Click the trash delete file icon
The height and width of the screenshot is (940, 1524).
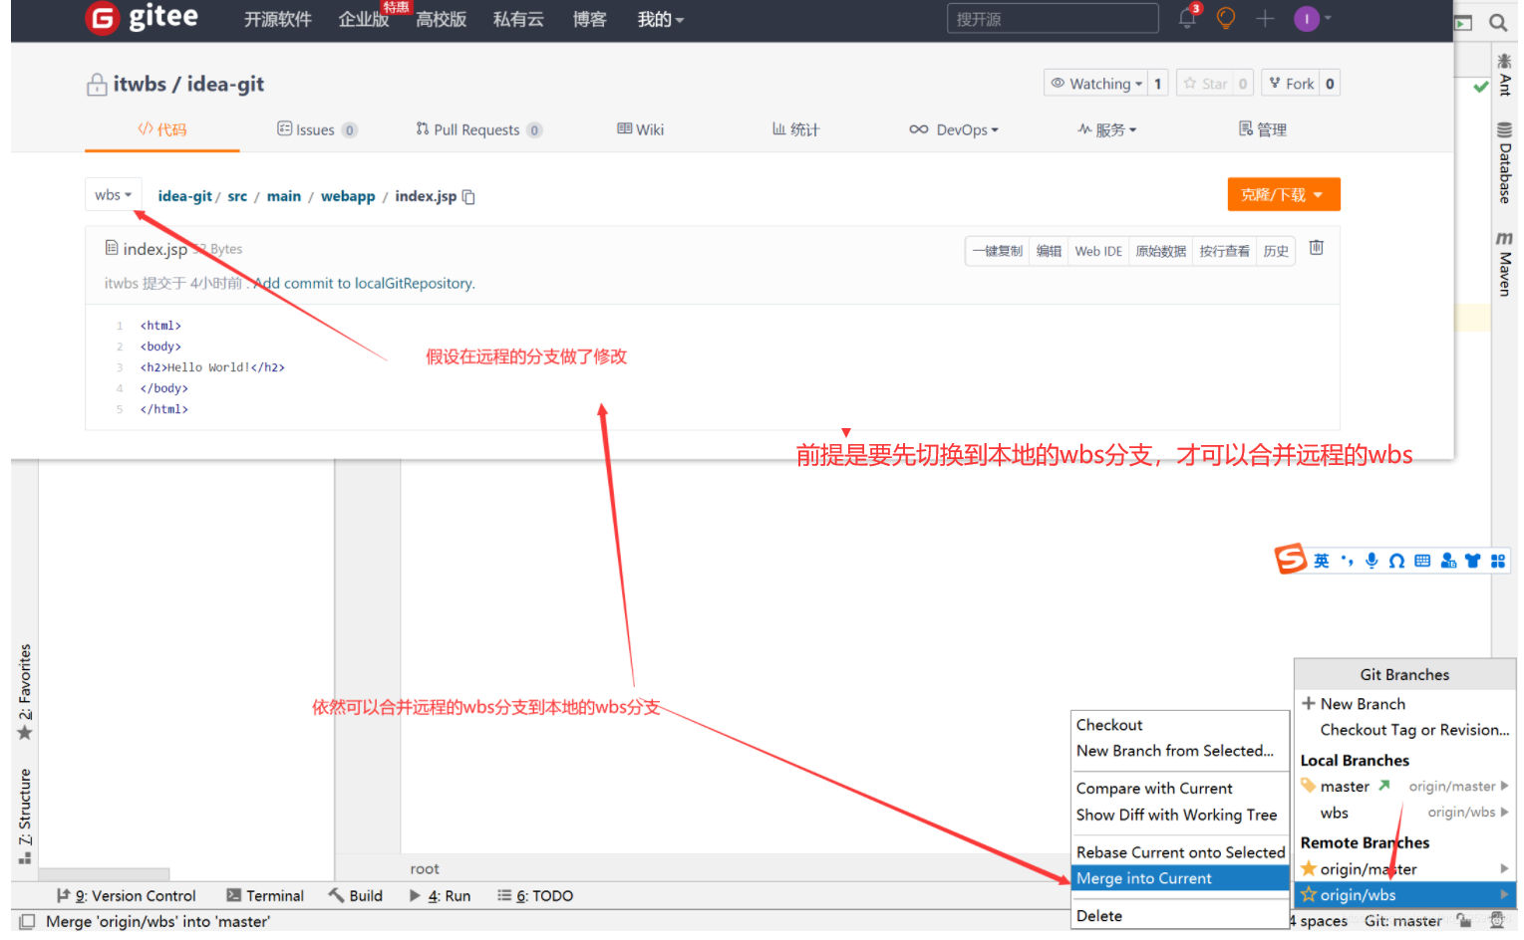click(x=1316, y=248)
